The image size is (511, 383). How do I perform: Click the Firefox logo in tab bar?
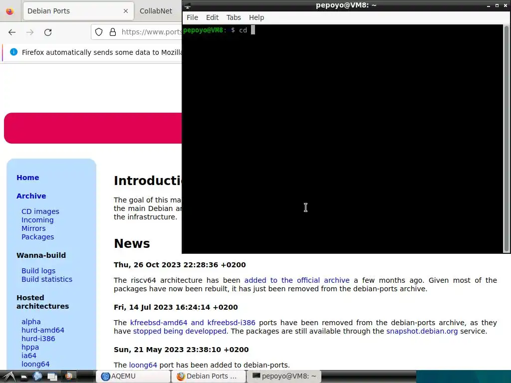tap(10, 11)
